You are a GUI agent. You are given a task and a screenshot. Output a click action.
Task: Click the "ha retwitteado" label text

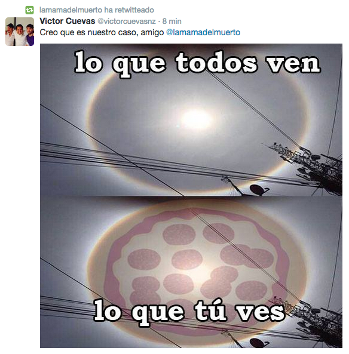129,10
